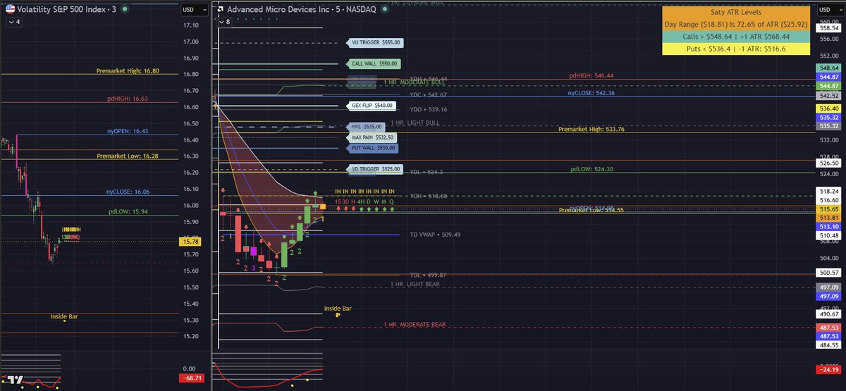Click TD VWAP 509.49 label
The width and height of the screenshot is (846, 391).
tap(435, 235)
